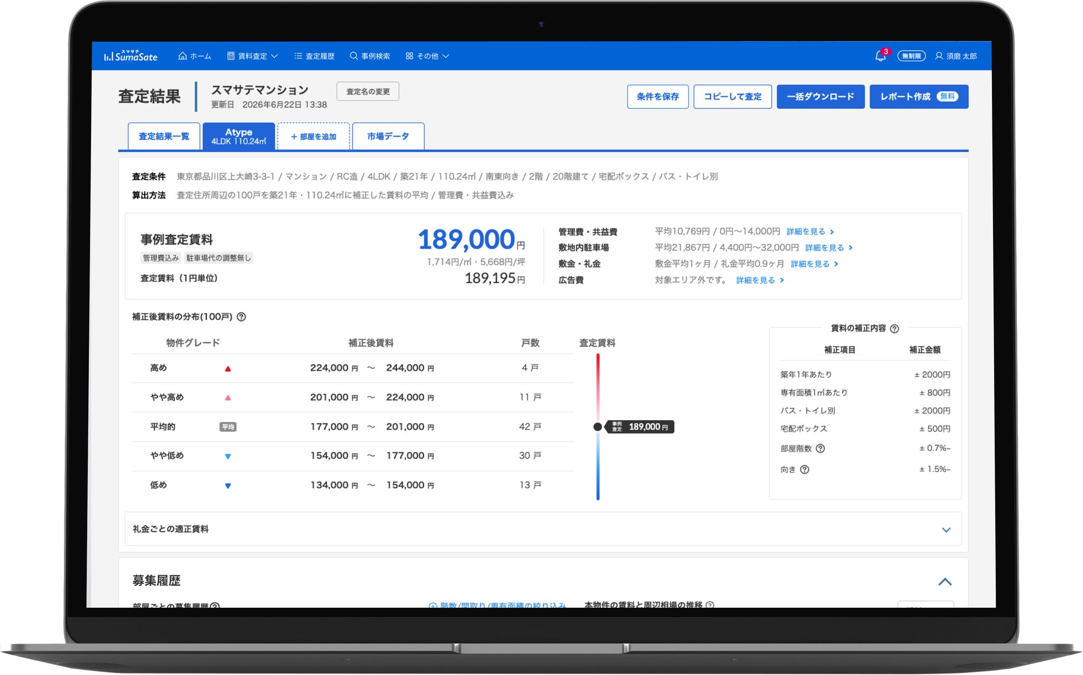Viewport: 1083px width, 675px height.
Task: Open 事例検索 in the navigation bar
Action: pyautogui.click(x=370, y=56)
